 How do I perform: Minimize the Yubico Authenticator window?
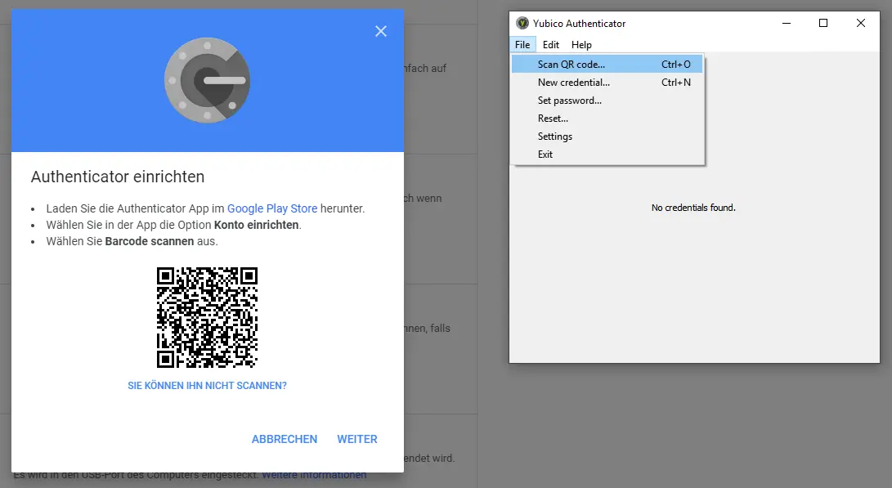pyautogui.click(x=787, y=24)
